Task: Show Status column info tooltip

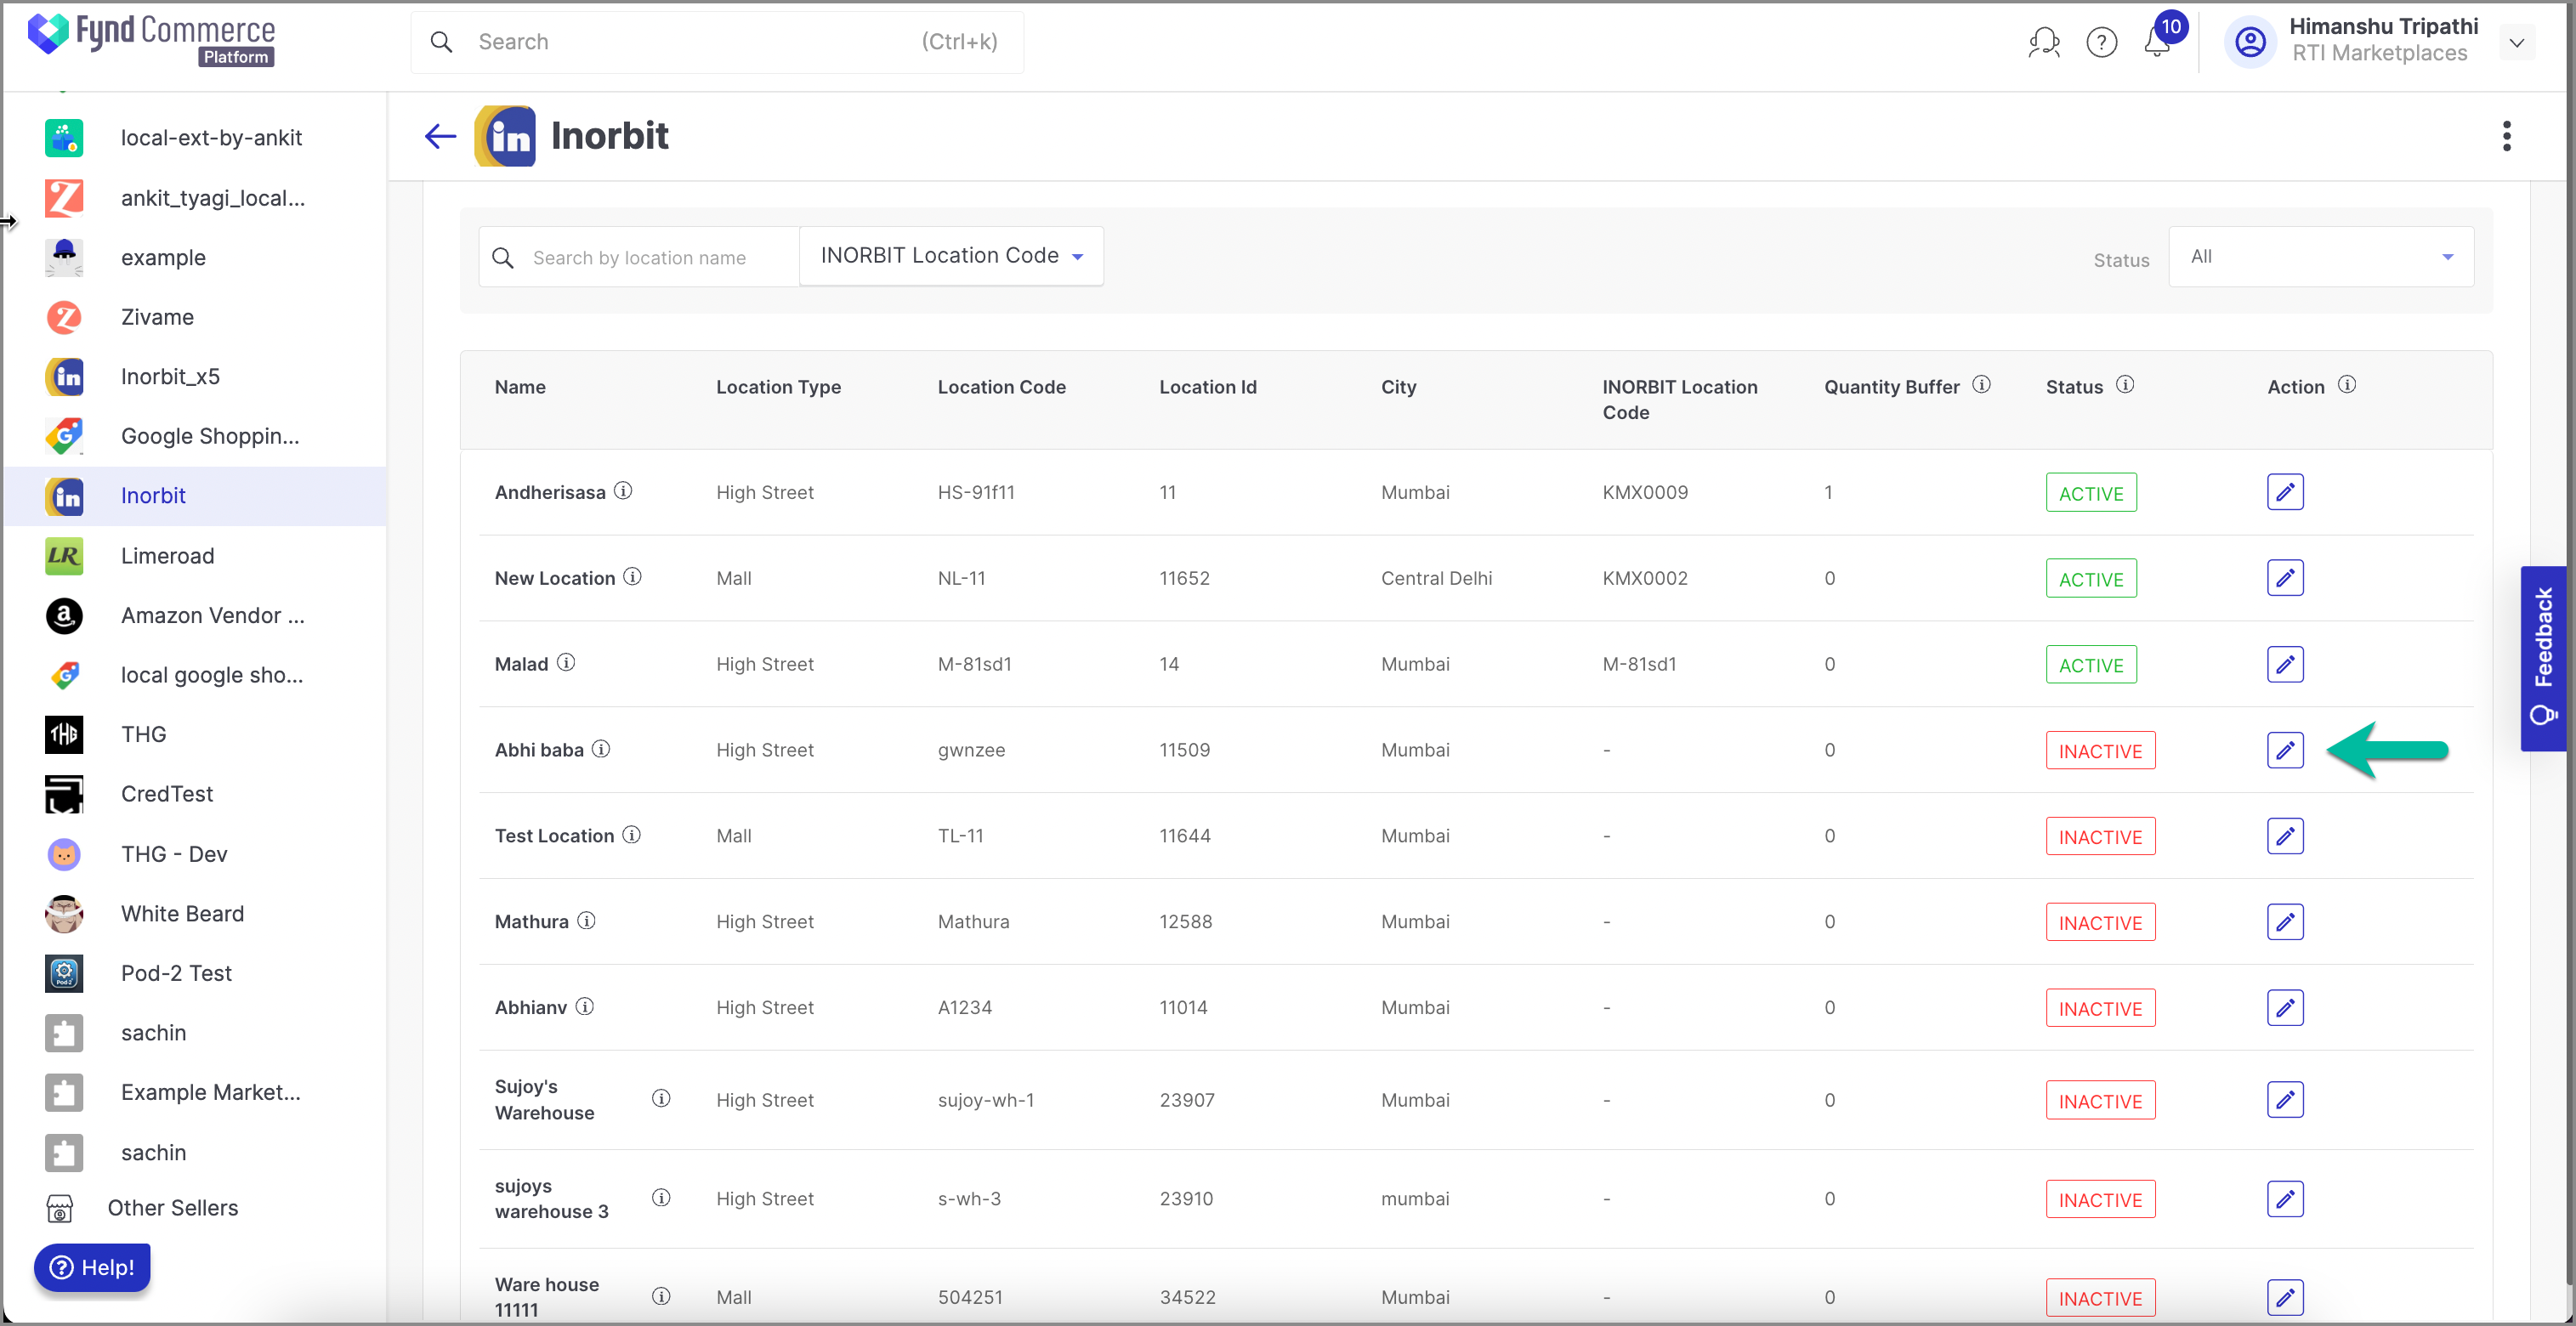Action: click(2125, 385)
